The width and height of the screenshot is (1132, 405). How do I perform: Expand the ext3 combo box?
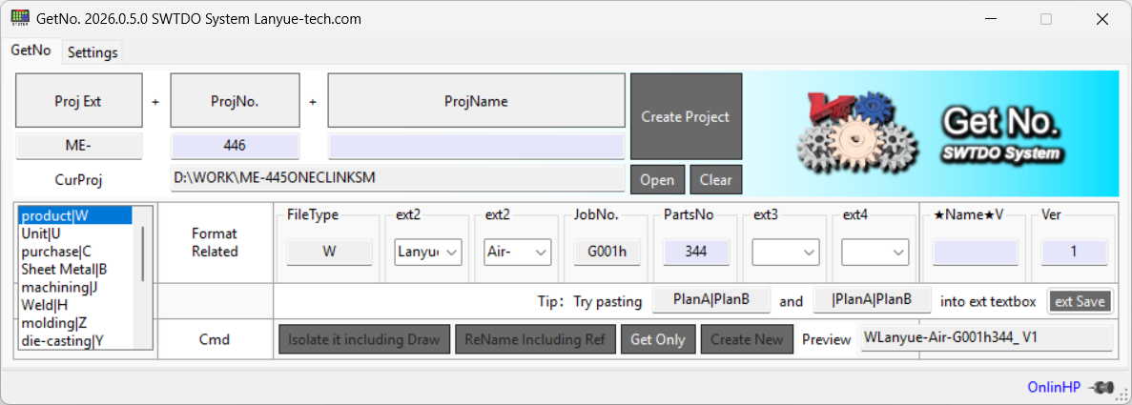810,252
